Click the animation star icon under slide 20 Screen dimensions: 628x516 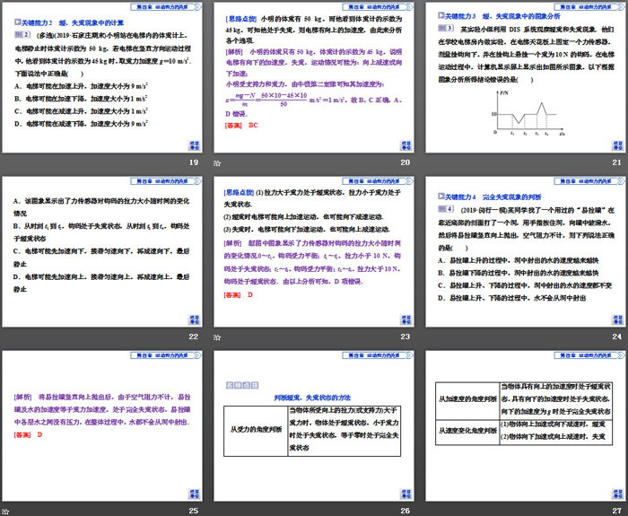point(217,163)
